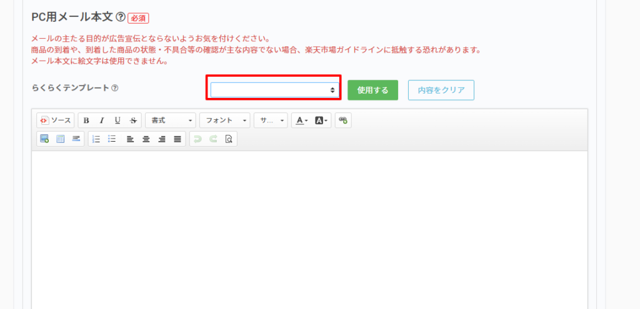Open the preview of the document

click(229, 139)
